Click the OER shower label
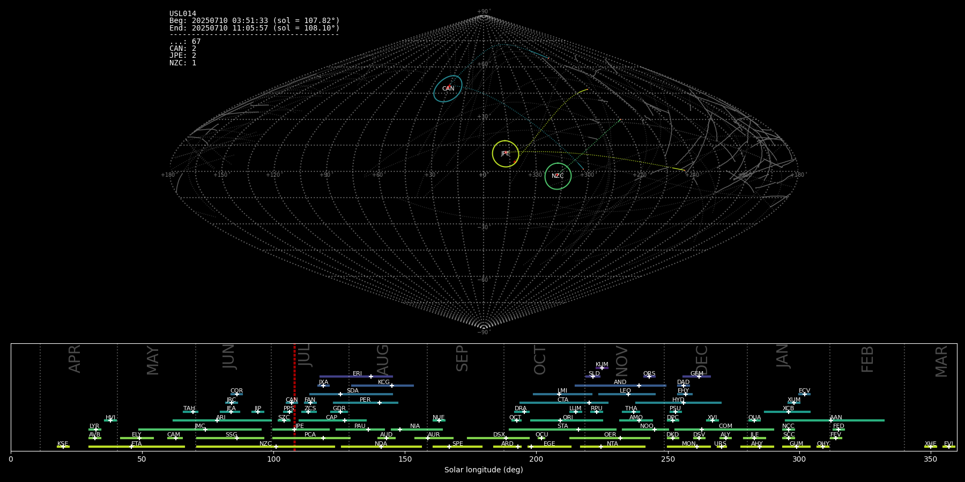Image resolution: width=965 pixels, height=482 pixels. pyautogui.click(x=610, y=435)
